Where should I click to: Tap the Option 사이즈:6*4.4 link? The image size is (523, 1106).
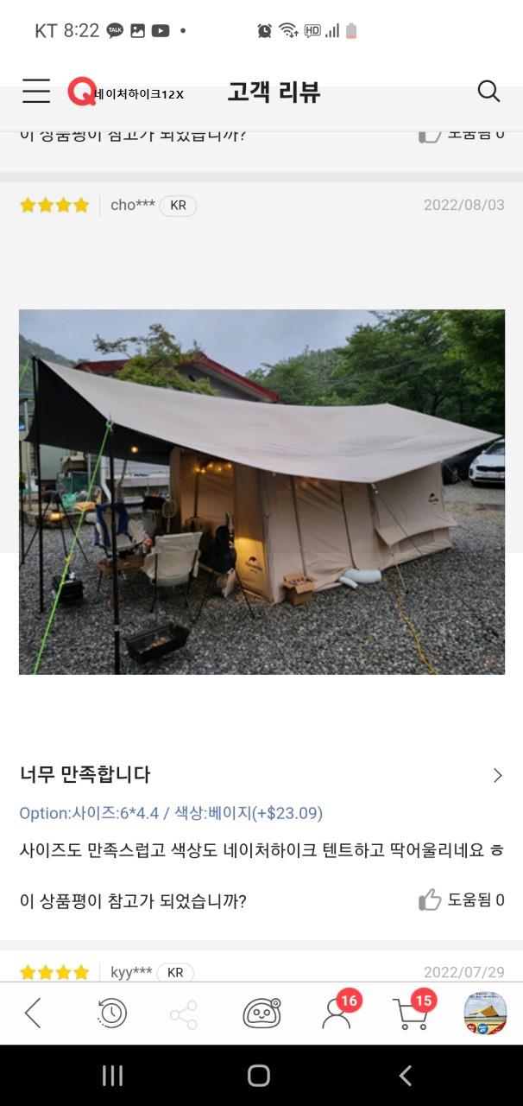pyautogui.click(x=171, y=813)
